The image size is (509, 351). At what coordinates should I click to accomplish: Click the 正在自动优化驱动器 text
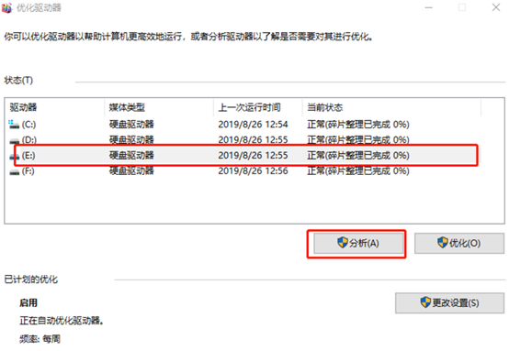(x=62, y=321)
